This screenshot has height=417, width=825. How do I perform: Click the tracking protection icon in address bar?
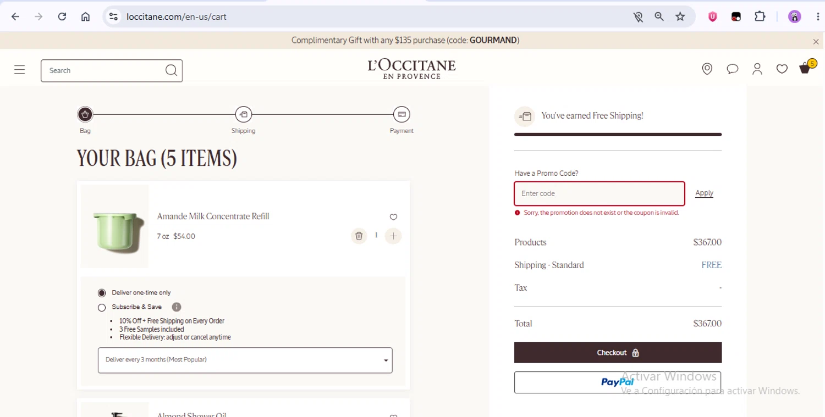pyautogui.click(x=638, y=16)
